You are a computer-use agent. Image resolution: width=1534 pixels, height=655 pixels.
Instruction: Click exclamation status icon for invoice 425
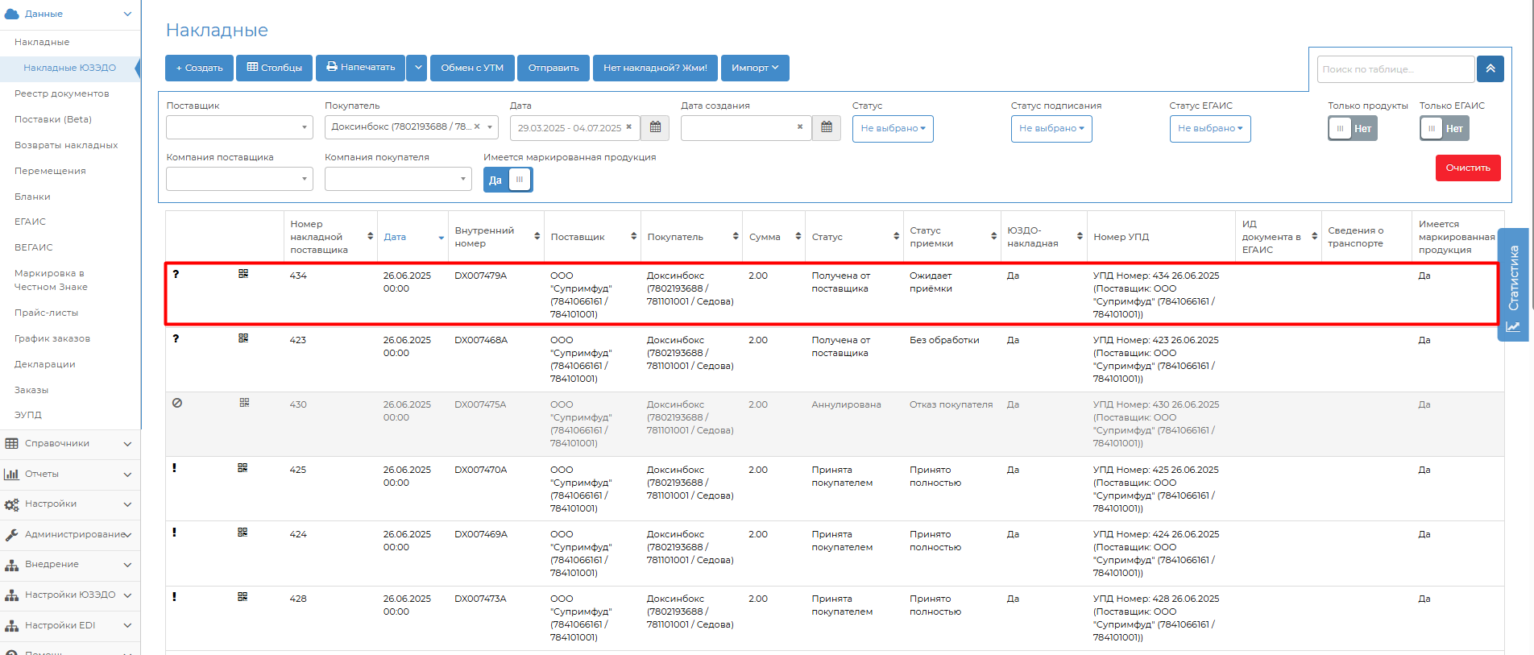(x=174, y=468)
